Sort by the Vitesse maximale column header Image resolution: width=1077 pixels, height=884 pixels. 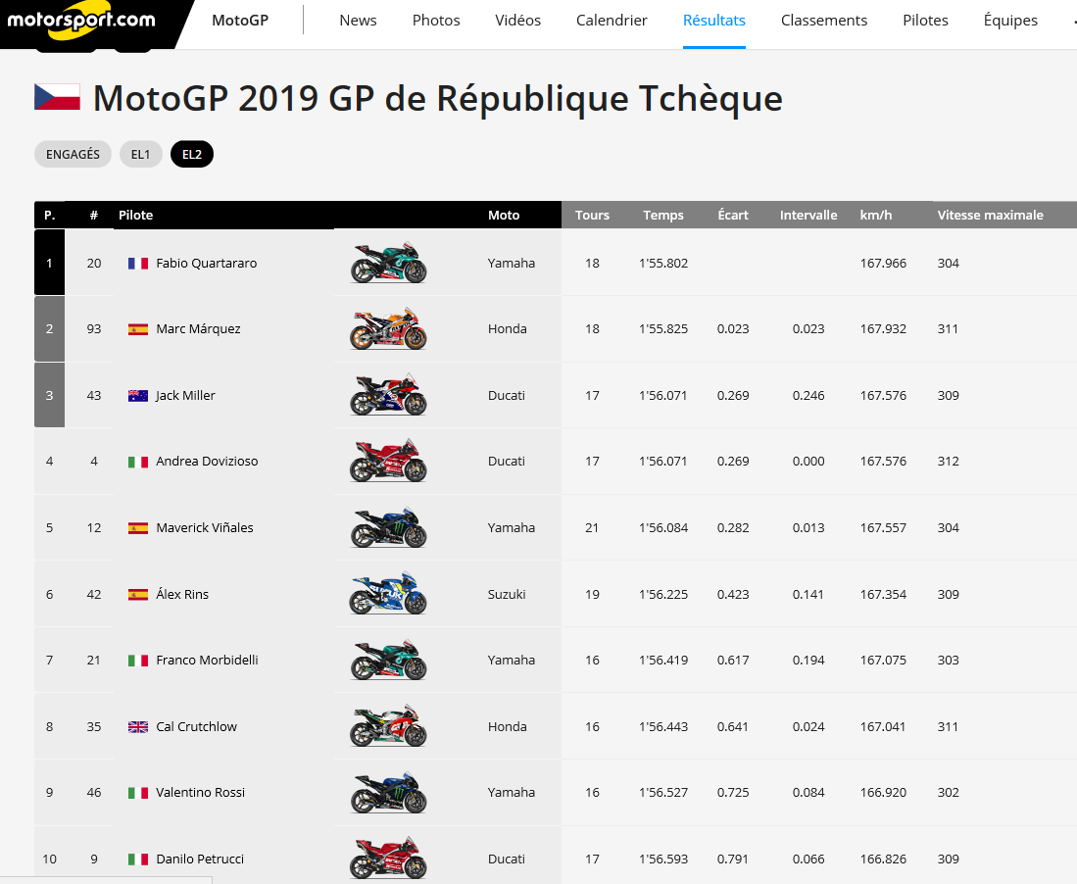990,215
